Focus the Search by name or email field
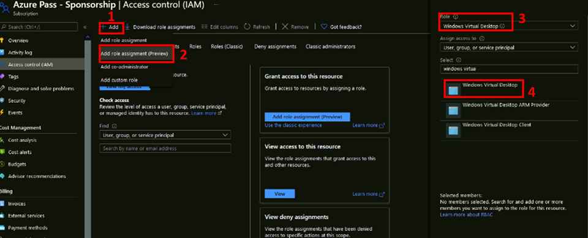 pyautogui.click(x=165, y=149)
